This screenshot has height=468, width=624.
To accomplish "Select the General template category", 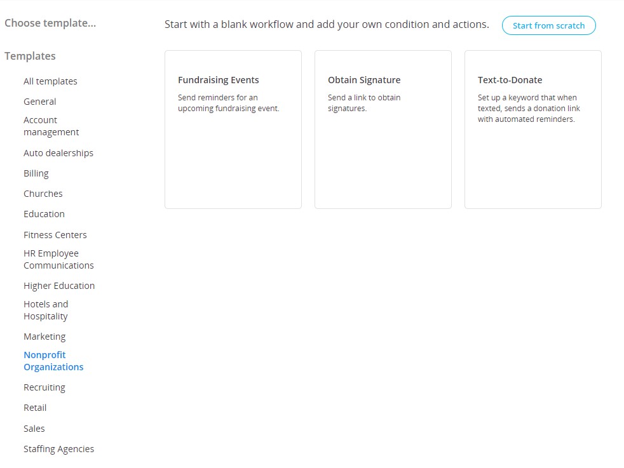I will [x=39, y=102].
